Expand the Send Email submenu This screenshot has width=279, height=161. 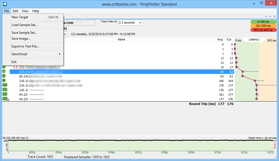tap(37, 54)
